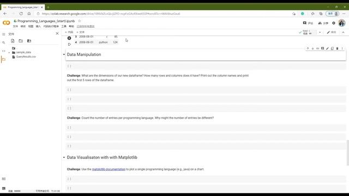Click the notebook title Programming_Languages_(start).ipynb

click(x=46, y=21)
